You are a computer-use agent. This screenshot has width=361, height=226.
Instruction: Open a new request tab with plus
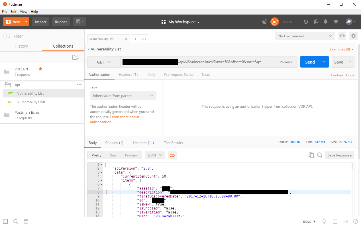(136, 39)
